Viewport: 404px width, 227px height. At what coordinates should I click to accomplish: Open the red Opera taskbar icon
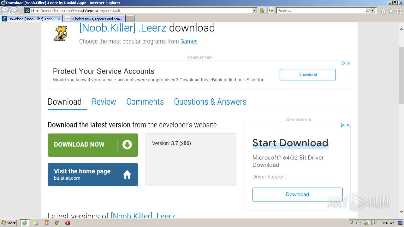tap(68, 223)
